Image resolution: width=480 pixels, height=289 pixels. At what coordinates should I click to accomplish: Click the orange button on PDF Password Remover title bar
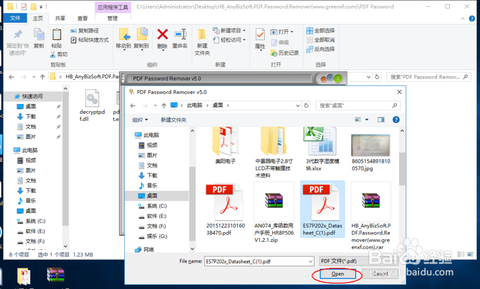click(323, 79)
